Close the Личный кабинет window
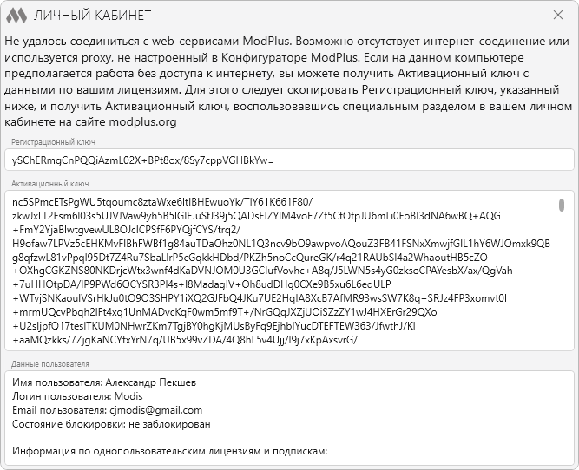This screenshot has width=579, height=470. (x=558, y=16)
